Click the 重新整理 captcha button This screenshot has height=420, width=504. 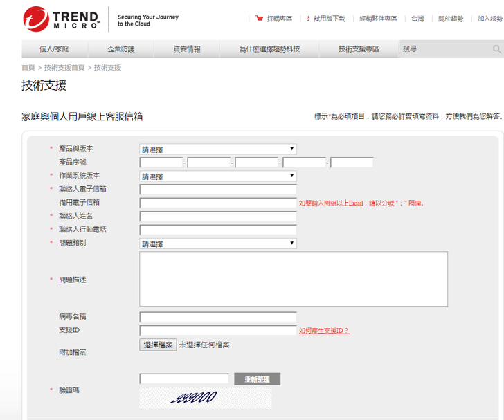(257, 379)
